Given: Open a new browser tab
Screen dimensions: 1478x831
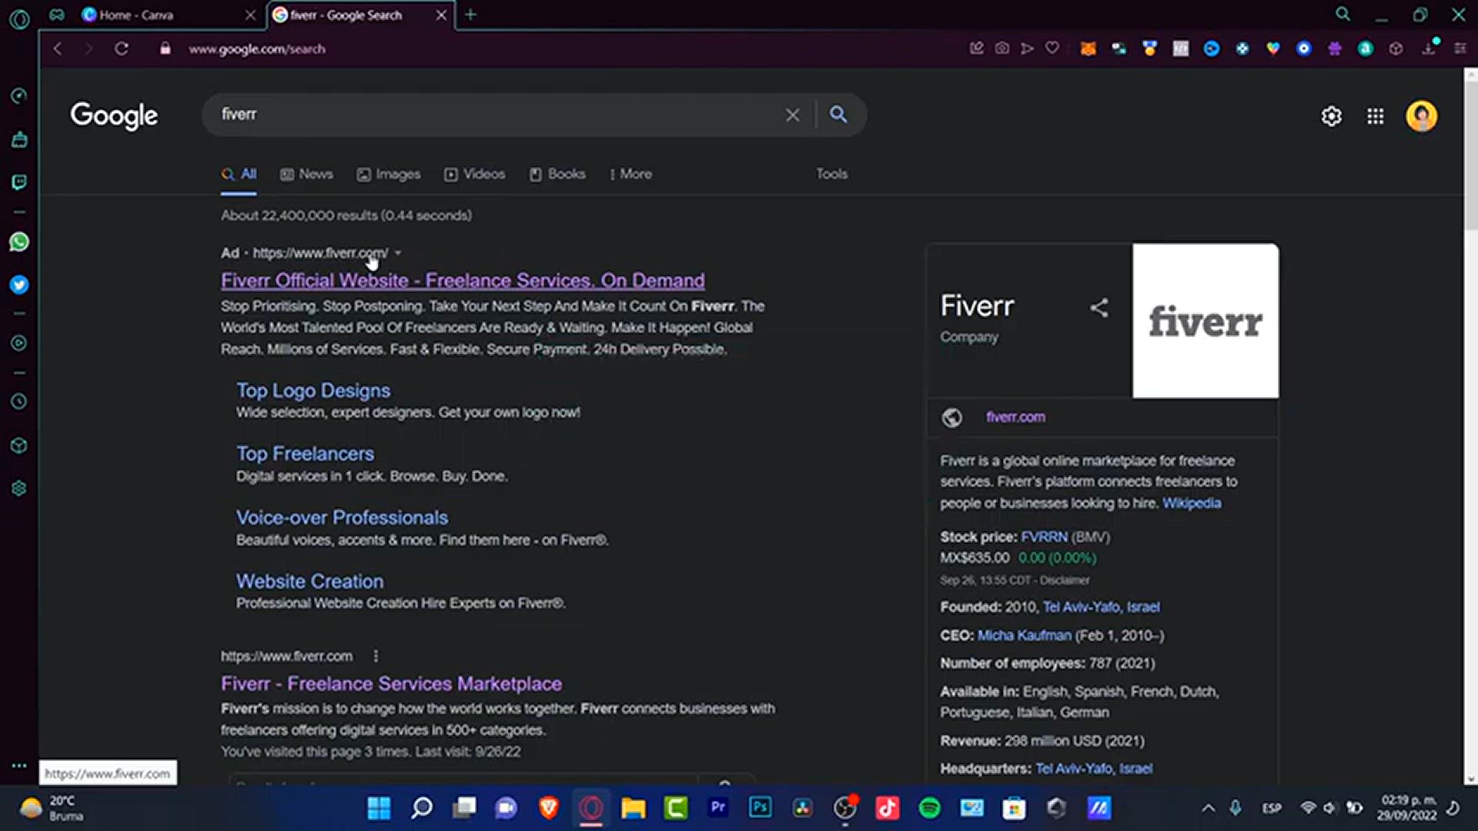Looking at the screenshot, I should click(x=470, y=15).
